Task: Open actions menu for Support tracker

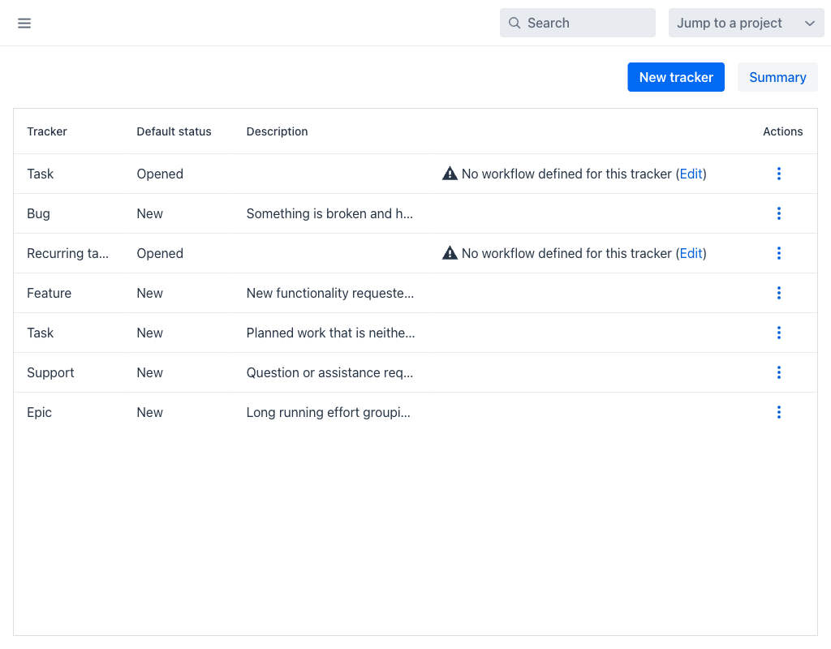Action: click(778, 372)
